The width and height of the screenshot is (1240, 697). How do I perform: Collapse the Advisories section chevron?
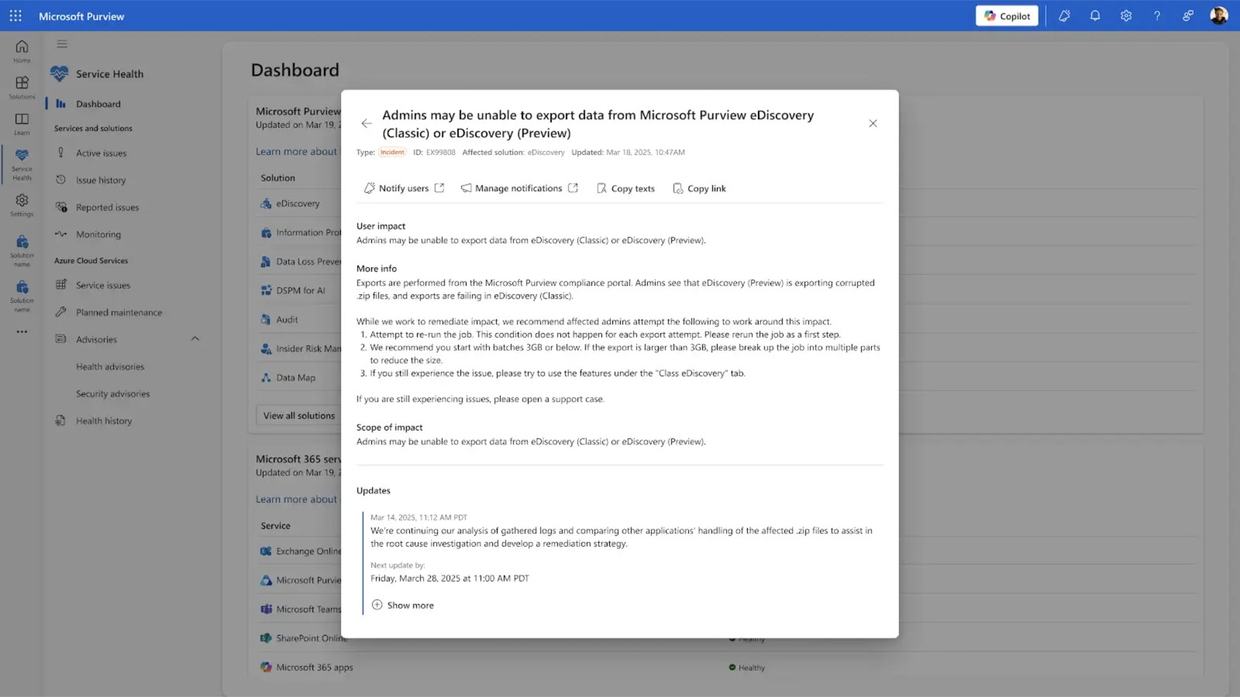point(195,339)
